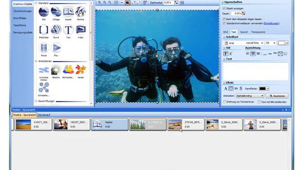Open the Bewegungspfade category
This screenshot has height=170, width=303.
point(23,33)
